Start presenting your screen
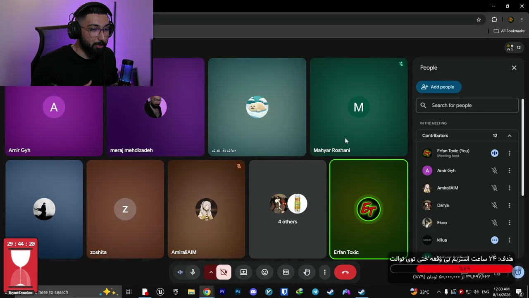The width and height of the screenshot is (529, 298). [x=243, y=272]
